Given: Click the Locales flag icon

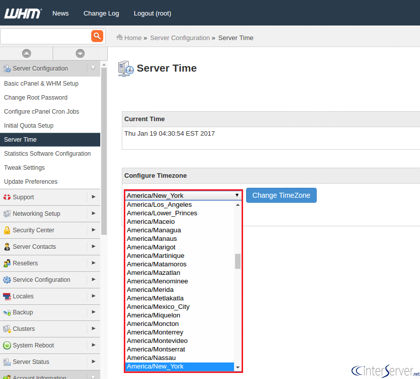Looking at the screenshot, I should (6, 296).
